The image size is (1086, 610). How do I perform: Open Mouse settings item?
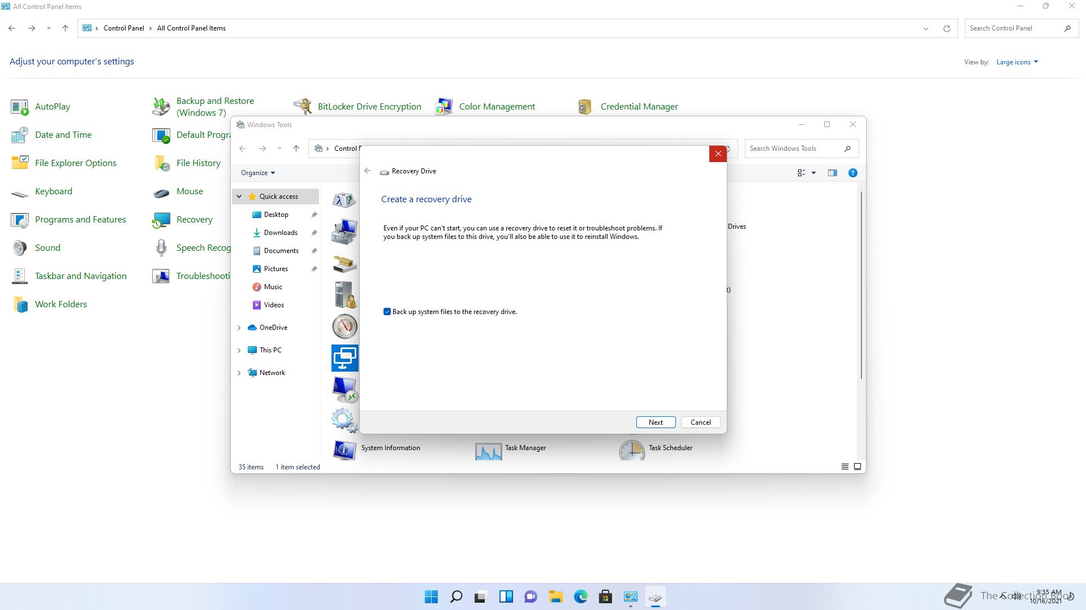coord(178,191)
